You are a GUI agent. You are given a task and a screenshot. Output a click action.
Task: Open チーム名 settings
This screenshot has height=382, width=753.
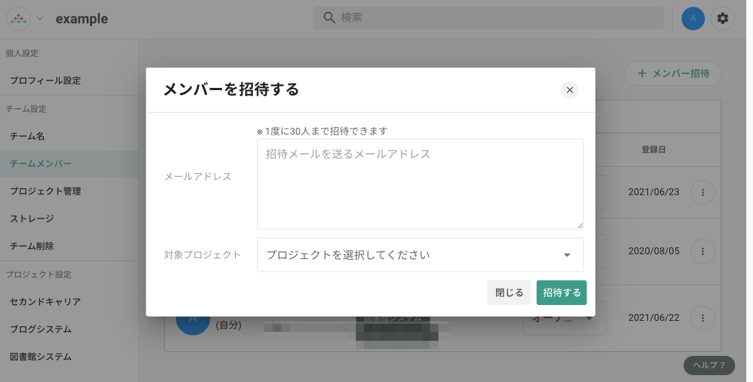click(69, 137)
